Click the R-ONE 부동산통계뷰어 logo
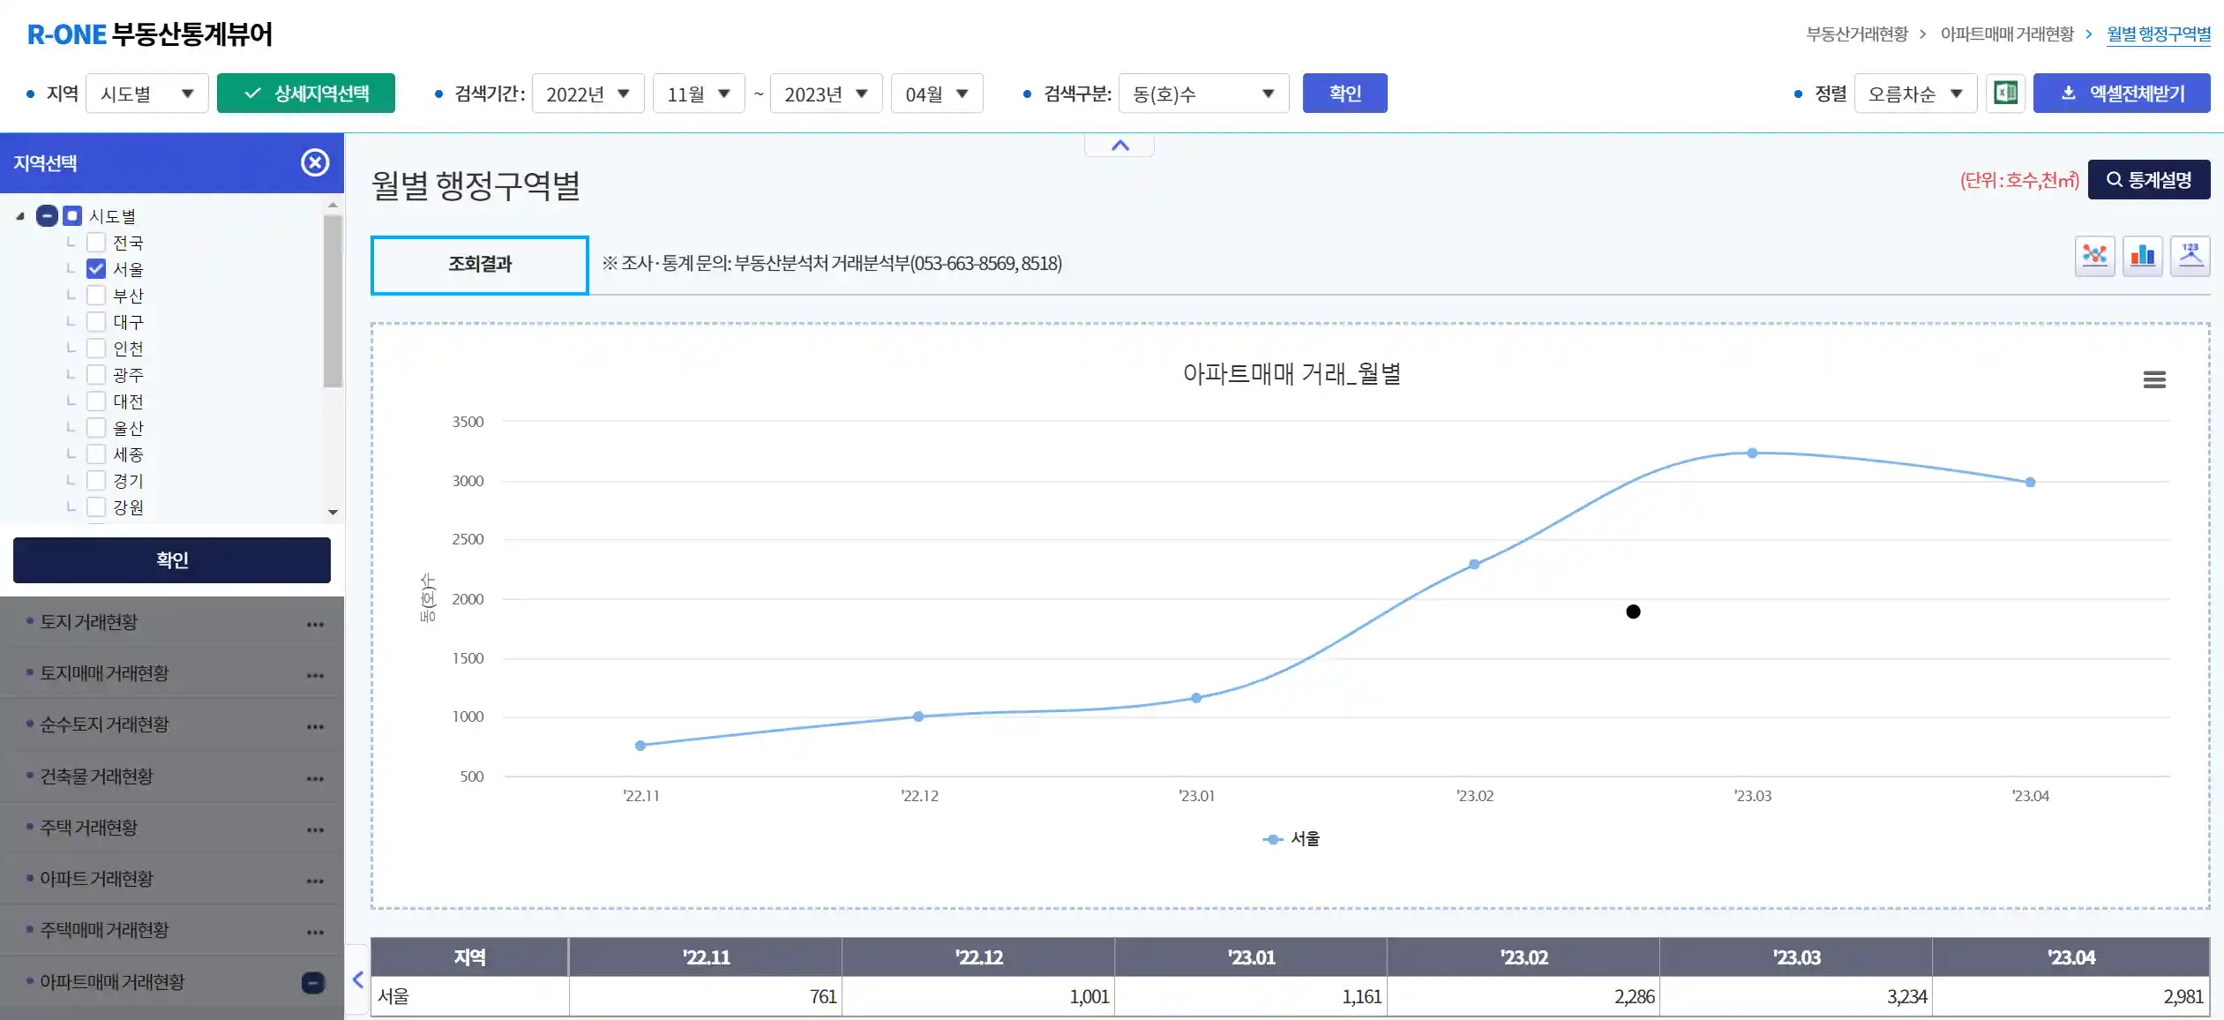The image size is (2224, 1020). pos(150,34)
